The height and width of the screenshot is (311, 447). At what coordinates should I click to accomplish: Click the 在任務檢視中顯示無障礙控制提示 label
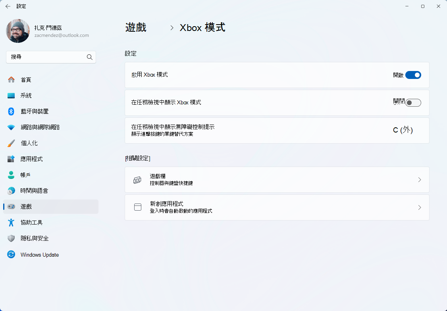pyautogui.click(x=173, y=127)
